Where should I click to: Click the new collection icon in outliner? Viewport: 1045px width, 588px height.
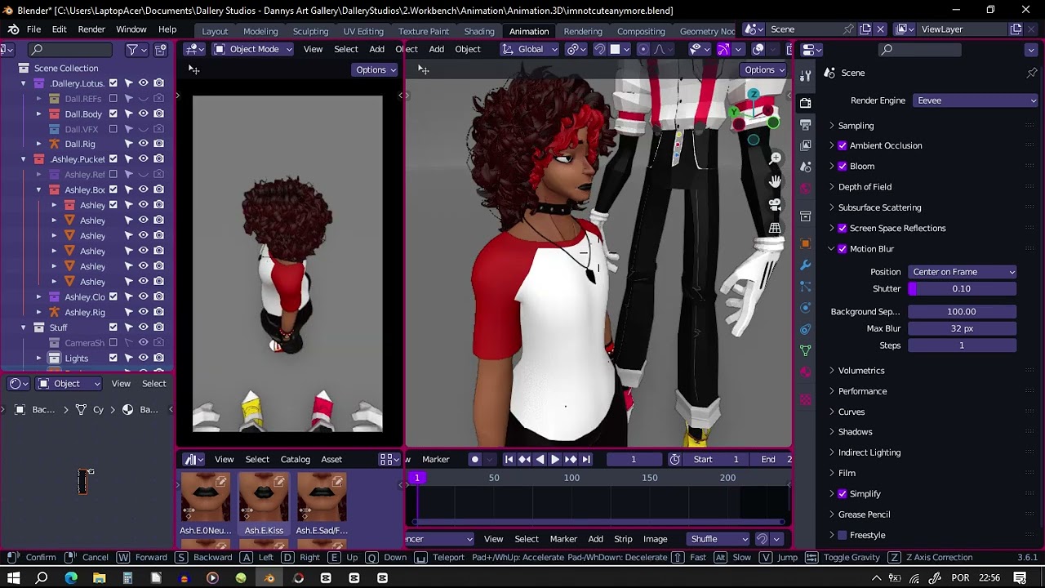[161, 50]
